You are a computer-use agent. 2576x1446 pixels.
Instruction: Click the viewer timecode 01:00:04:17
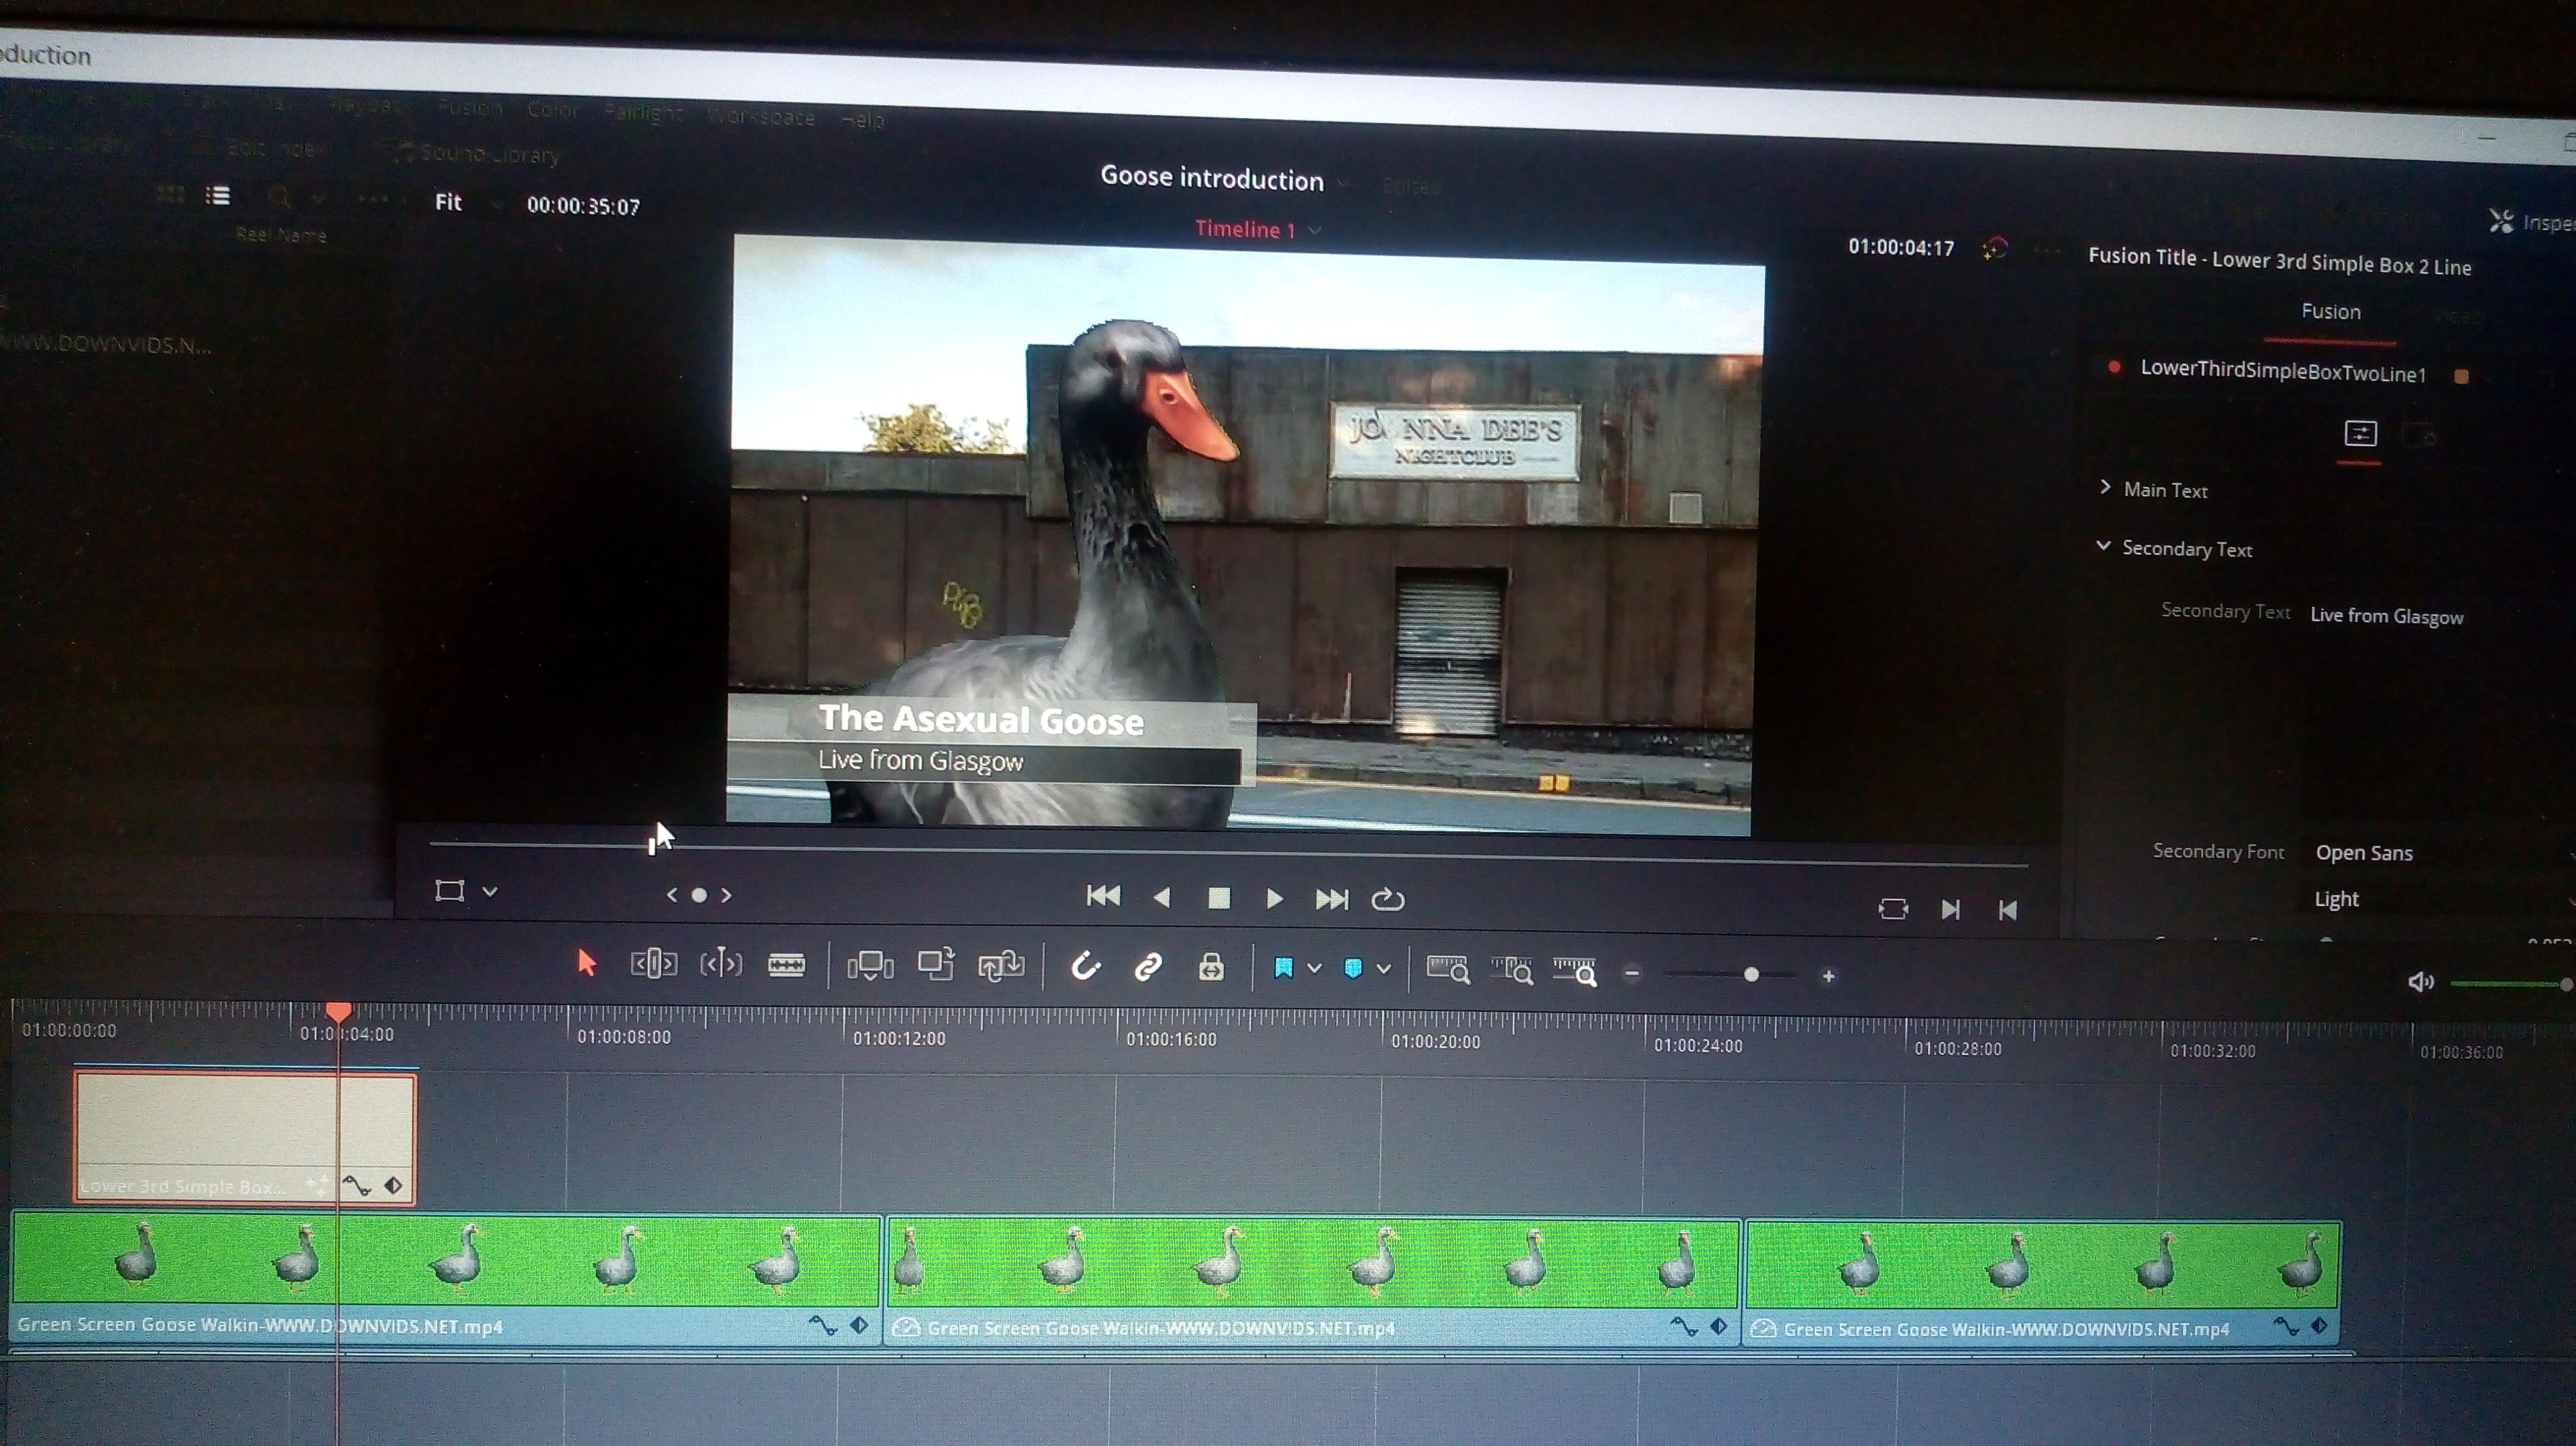pyautogui.click(x=1901, y=248)
